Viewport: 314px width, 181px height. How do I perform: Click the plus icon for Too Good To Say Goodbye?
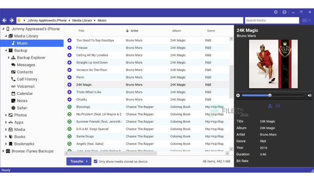click(69, 40)
